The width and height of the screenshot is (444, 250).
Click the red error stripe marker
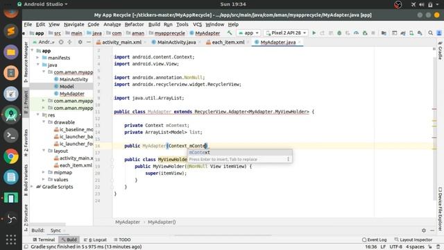434,109
